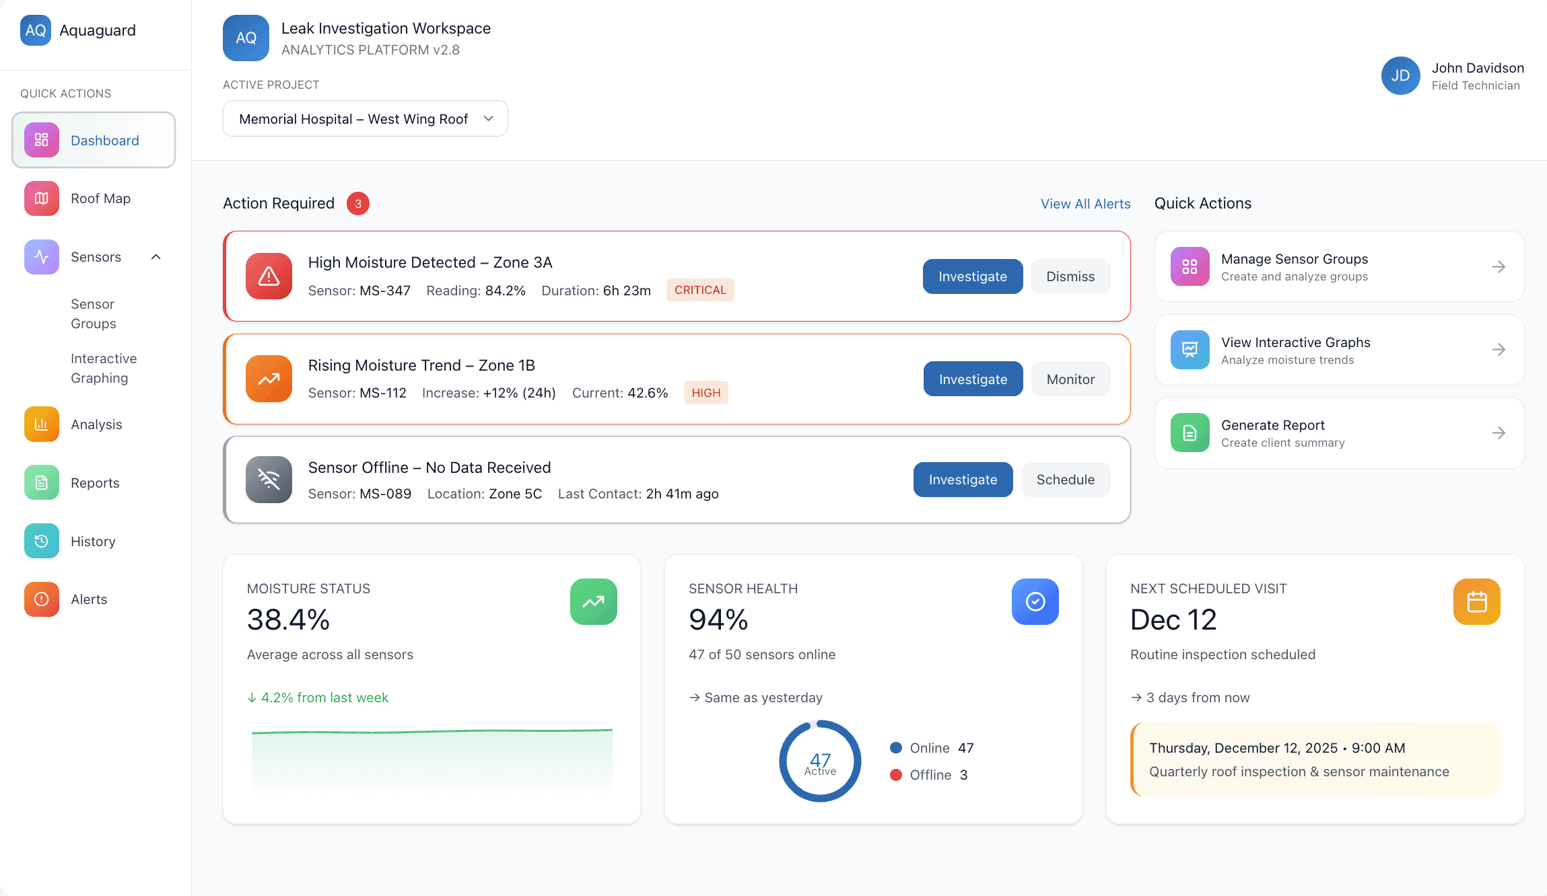Open the Memorial Hospital project dropdown
1547x896 pixels.
pyautogui.click(x=365, y=118)
